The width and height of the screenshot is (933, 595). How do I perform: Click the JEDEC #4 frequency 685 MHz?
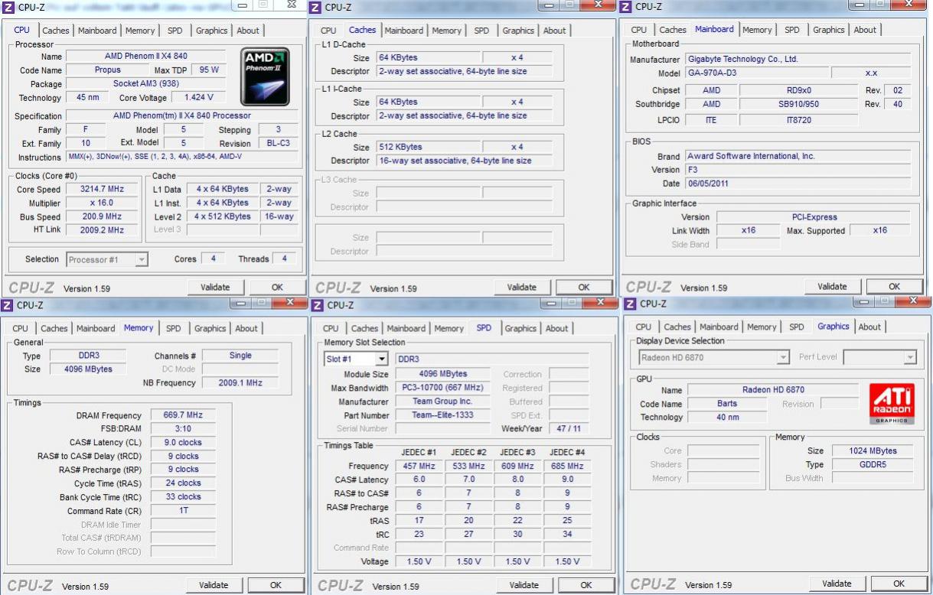click(x=566, y=467)
